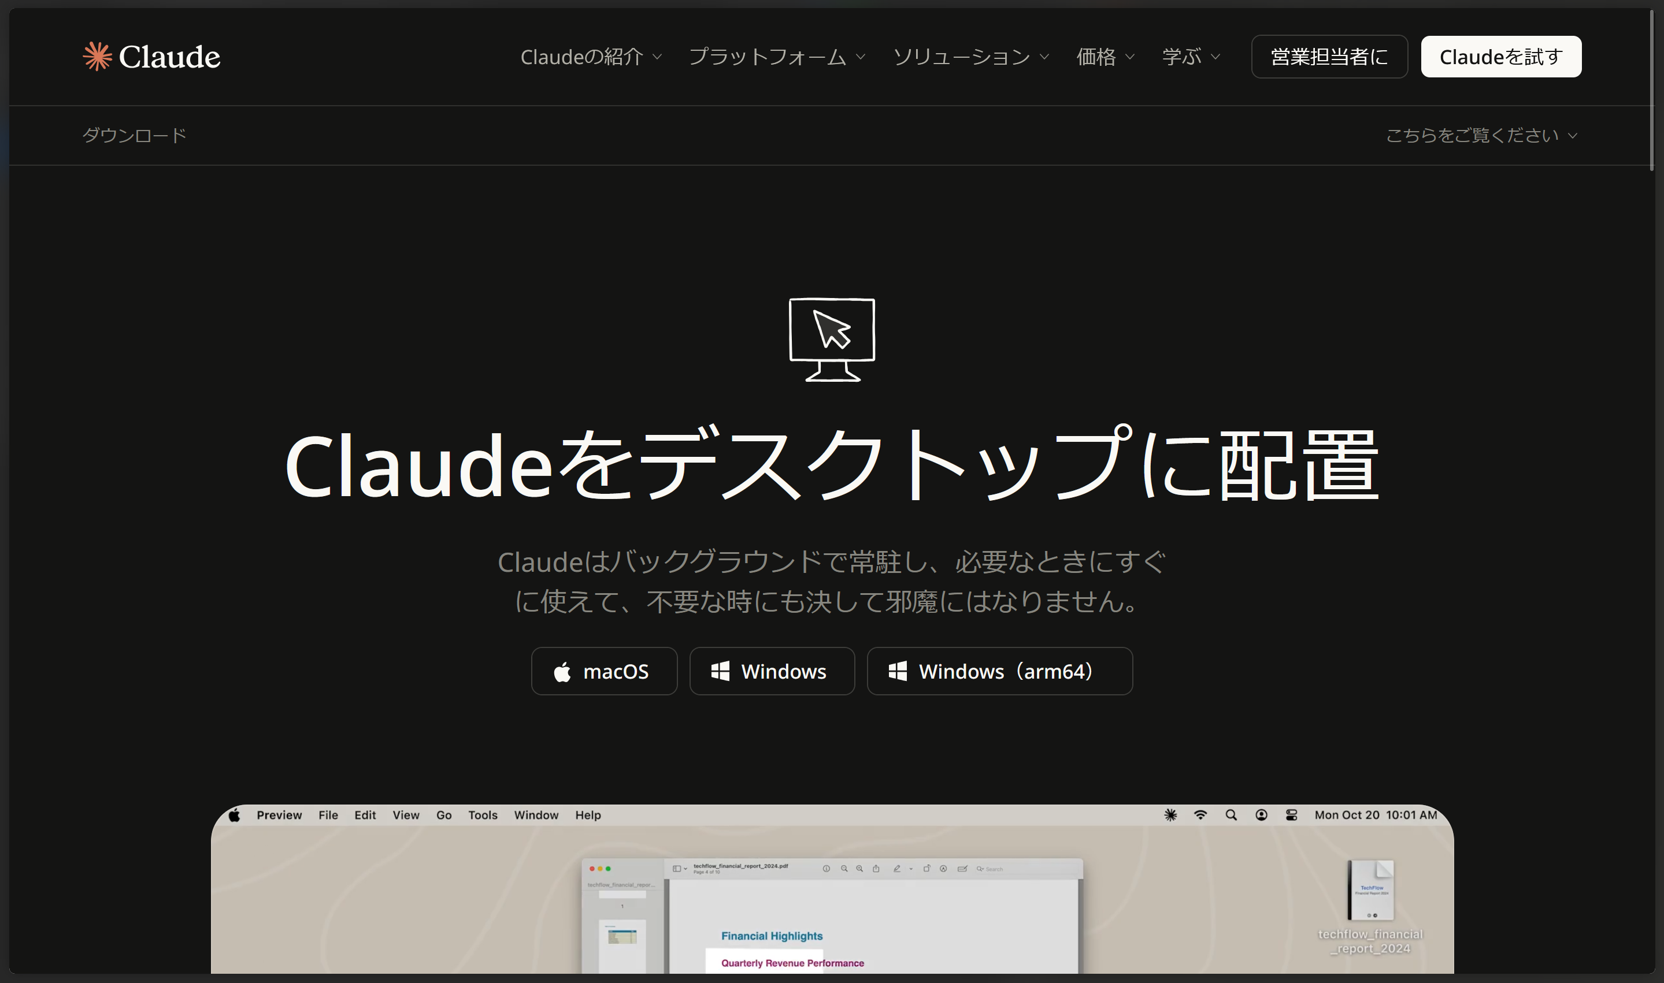This screenshot has height=983, width=1664.
Task: Open the プラットフォーム dropdown menu
Action: (777, 57)
